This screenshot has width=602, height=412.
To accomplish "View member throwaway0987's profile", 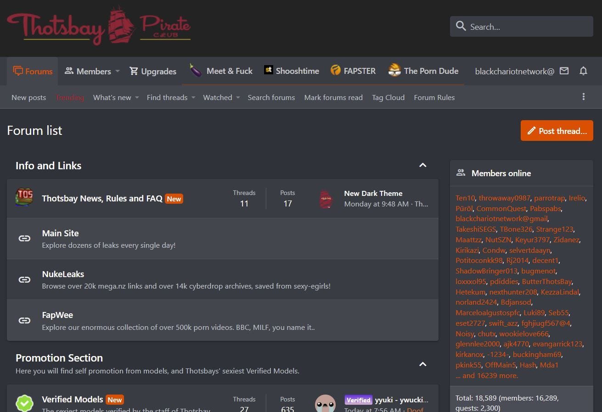I will point(505,198).
